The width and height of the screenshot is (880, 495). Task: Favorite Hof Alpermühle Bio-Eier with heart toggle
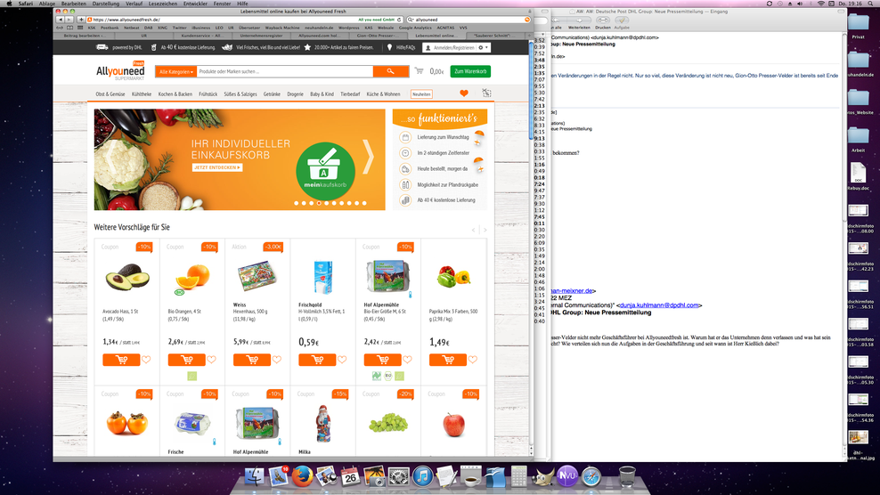[x=407, y=360]
